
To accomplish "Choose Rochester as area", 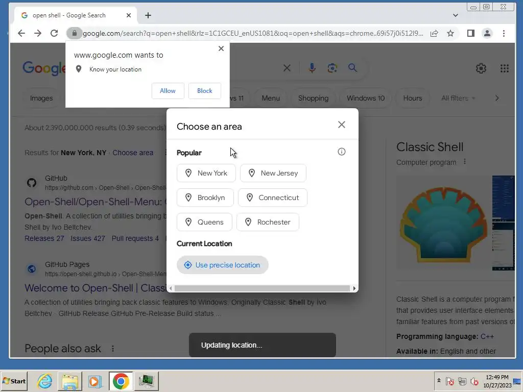I will tap(268, 222).
